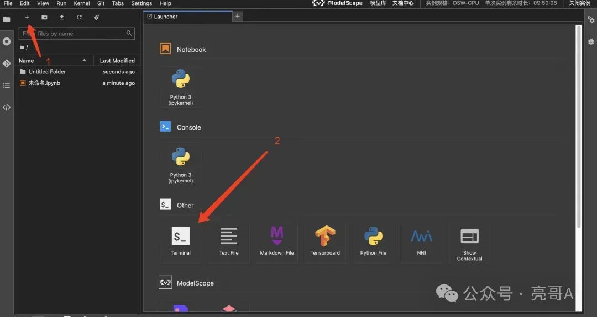Open the new launcher plus button
This screenshot has width=597, height=317.
click(27, 18)
